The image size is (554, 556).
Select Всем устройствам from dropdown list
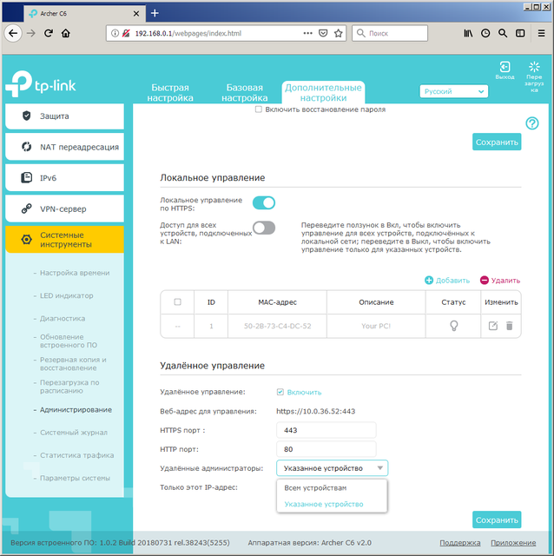click(311, 487)
